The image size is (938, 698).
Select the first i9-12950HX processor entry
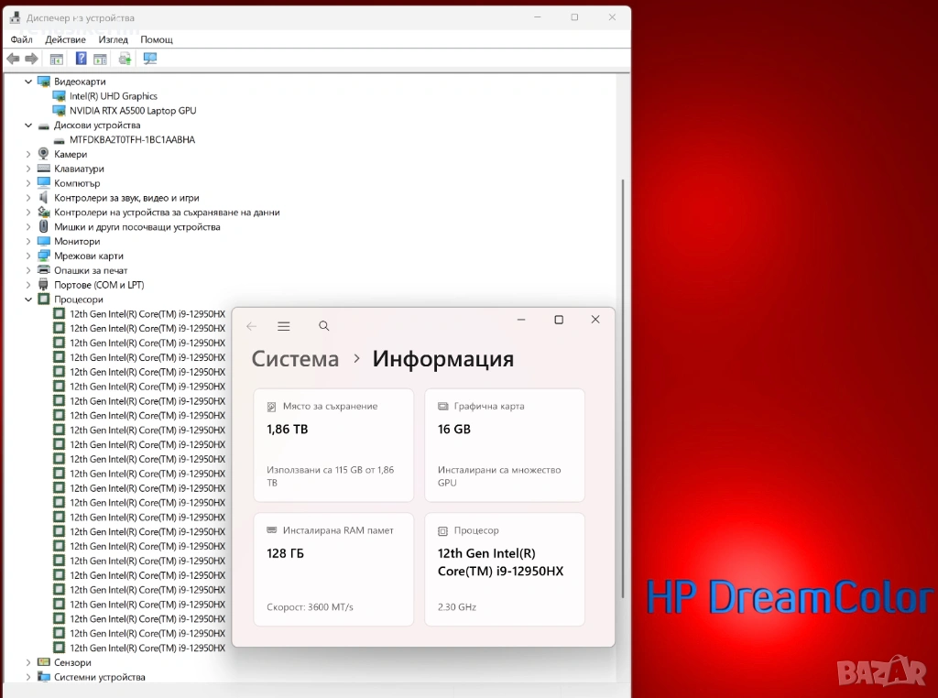(147, 314)
